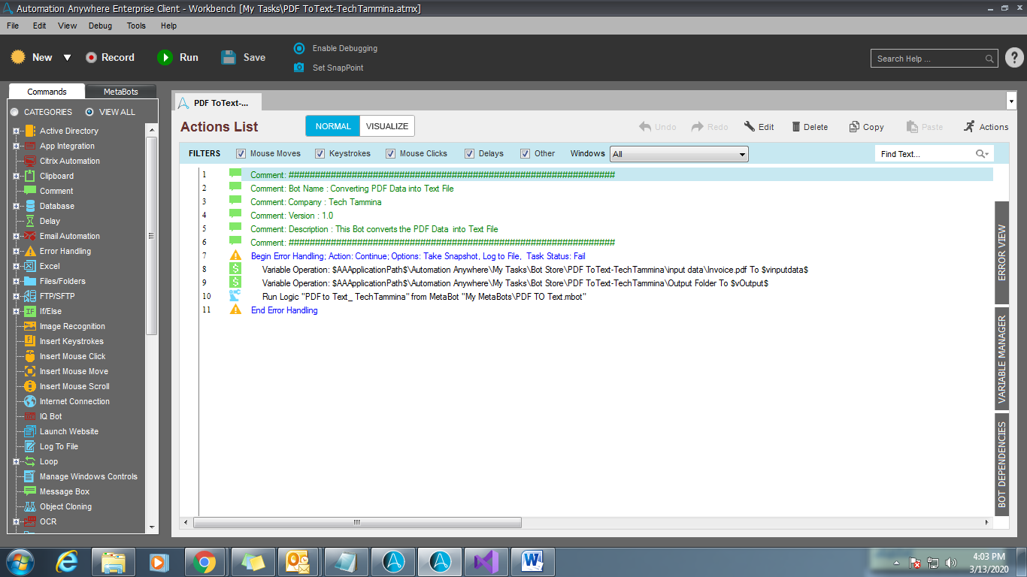
Task: Select the Delay hourglass command icon
Action: pos(30,221)
